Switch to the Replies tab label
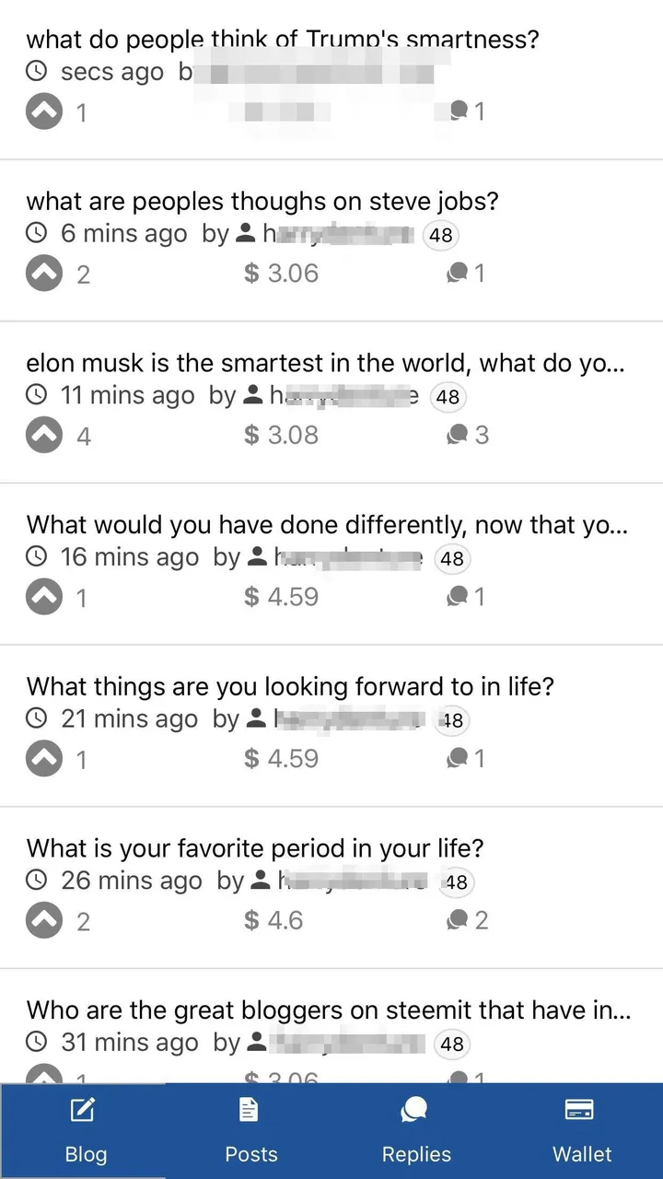 tap(416, 1154)
